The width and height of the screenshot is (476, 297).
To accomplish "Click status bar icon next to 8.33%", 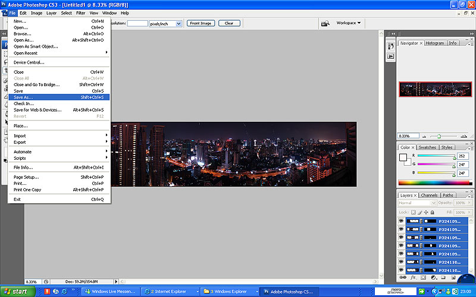I will (x=46, y=282).
